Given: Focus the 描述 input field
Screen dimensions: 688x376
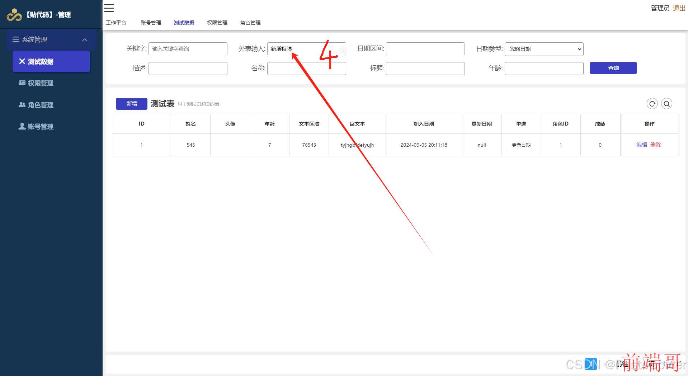Looking at the screenshot, I should coord(188,69).
